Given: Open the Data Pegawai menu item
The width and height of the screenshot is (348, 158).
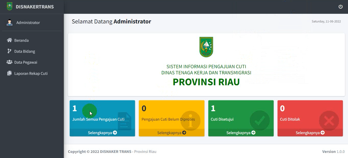Looking at the screenshot, I should coord(32,62).
